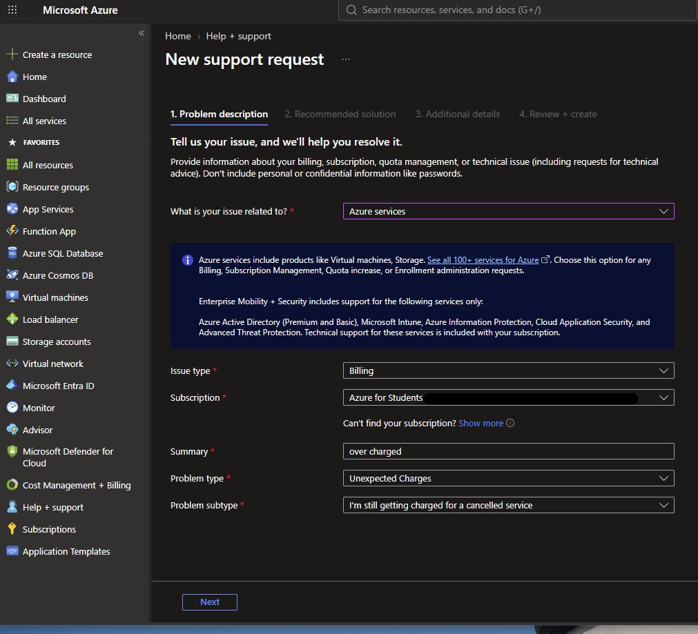The width and height of the screenshot is (698, 634).
Task: Click the Load balancer diamond icon
Action: click(12, 319)
